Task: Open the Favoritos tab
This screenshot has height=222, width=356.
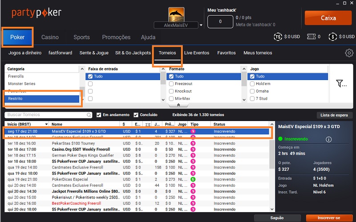Action: click(x=227, y=53)
